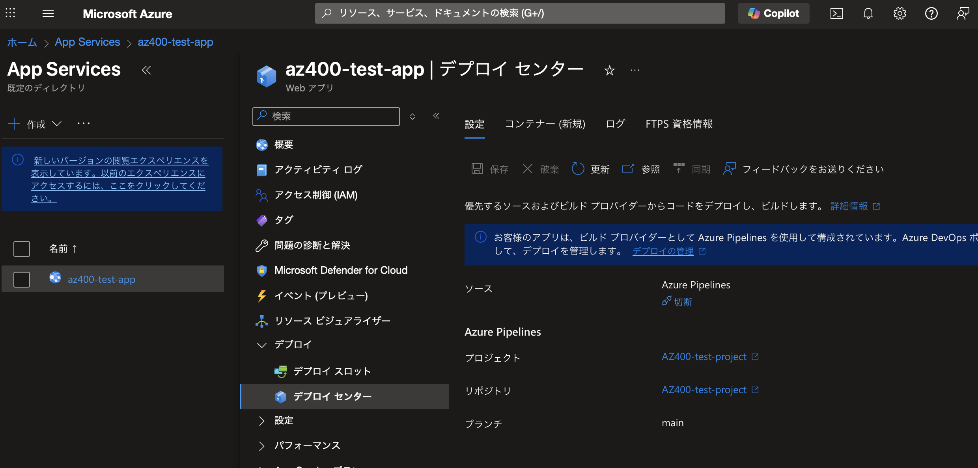Click the 参照 browse toolbar icon
This screenshot has width=978, height=468.
pyautogui.click(x=628, y=169)
